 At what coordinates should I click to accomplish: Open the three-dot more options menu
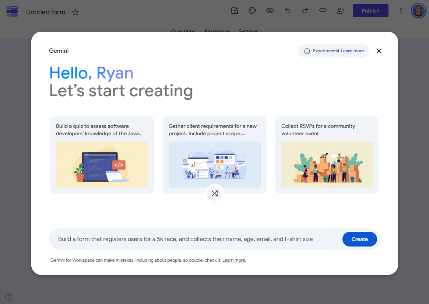(x=401, y=11)
